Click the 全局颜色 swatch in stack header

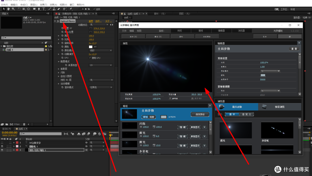[163, 117]
